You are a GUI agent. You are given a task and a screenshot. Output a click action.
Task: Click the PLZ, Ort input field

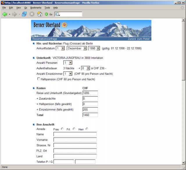75,151
